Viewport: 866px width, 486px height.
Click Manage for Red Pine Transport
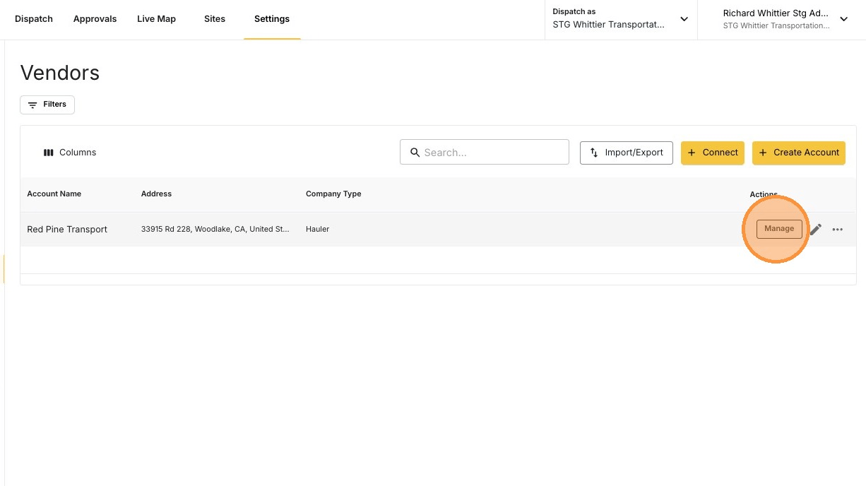(779, 229)
